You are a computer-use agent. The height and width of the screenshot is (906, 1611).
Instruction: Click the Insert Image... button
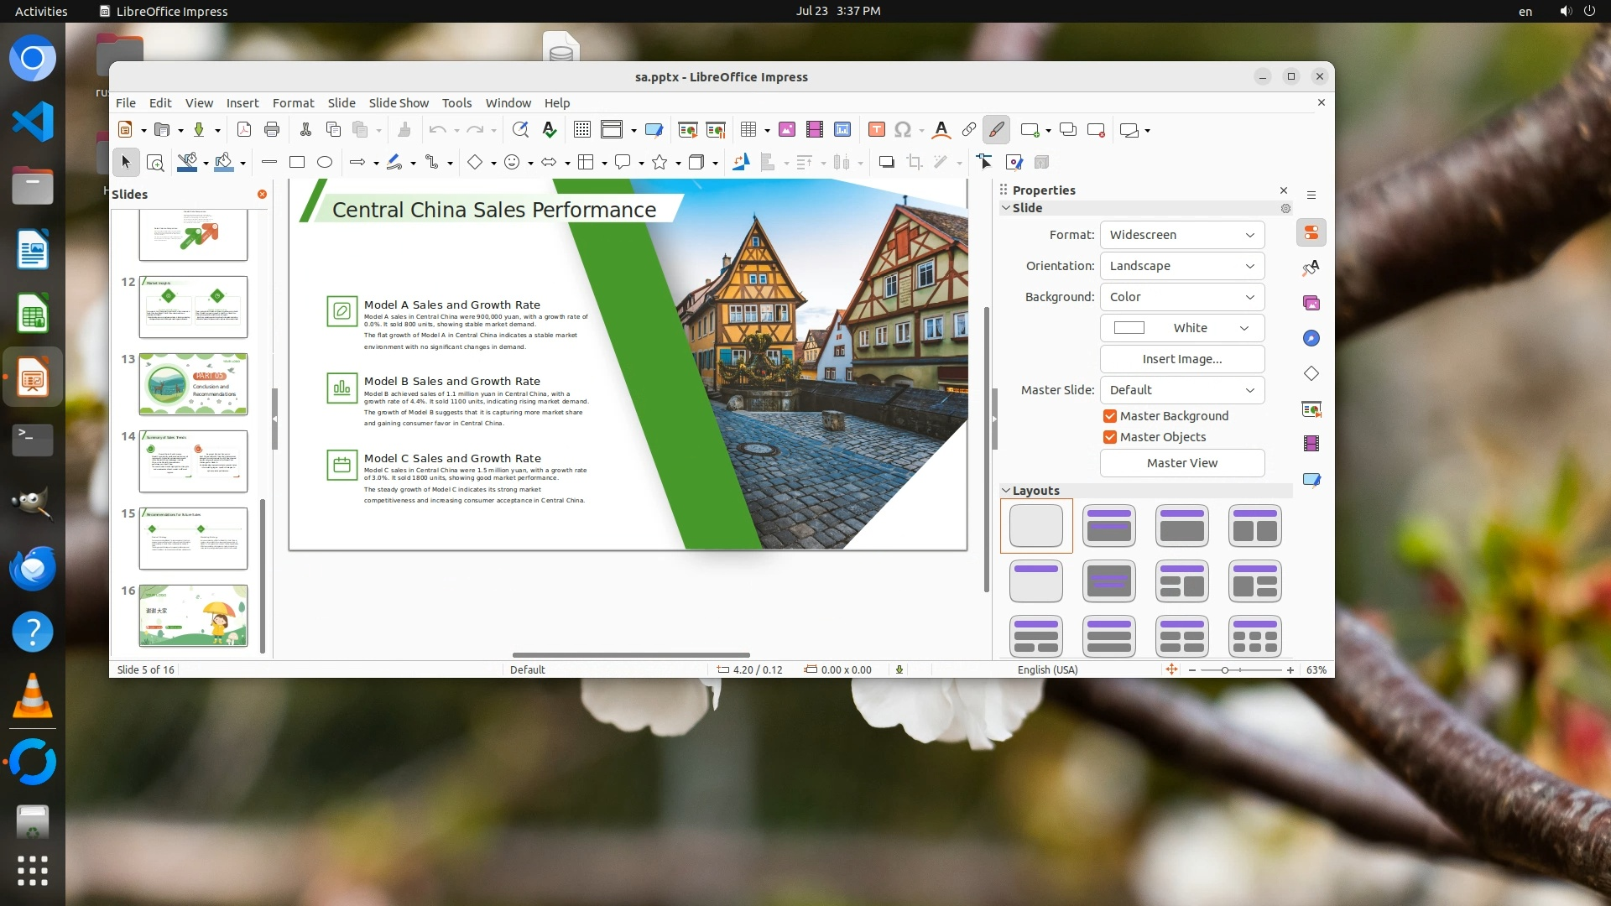[1181, 359]
